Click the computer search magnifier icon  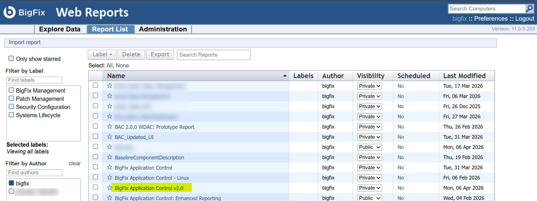[529, 9]
